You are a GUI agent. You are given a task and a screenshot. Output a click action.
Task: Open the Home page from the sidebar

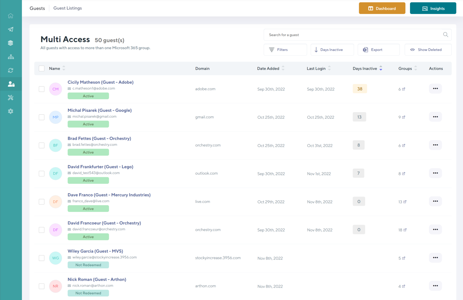pos(11,16)
